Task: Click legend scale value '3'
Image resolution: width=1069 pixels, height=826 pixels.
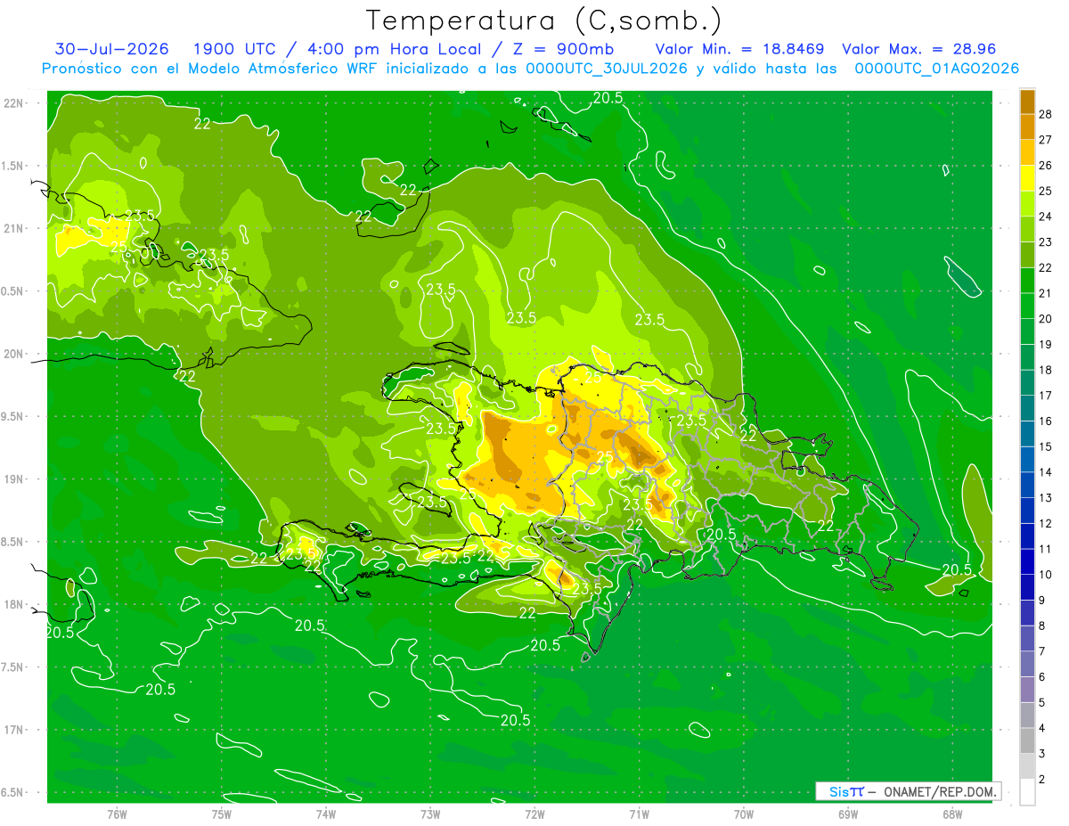Action: pos(1043,754)
